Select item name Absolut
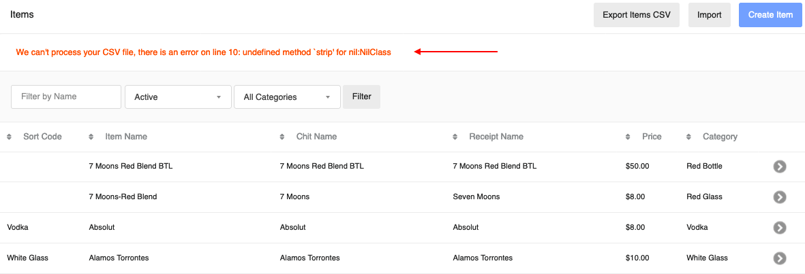This screenshot has width=805, height=274. pyautogui.click(x=102, y=227)
